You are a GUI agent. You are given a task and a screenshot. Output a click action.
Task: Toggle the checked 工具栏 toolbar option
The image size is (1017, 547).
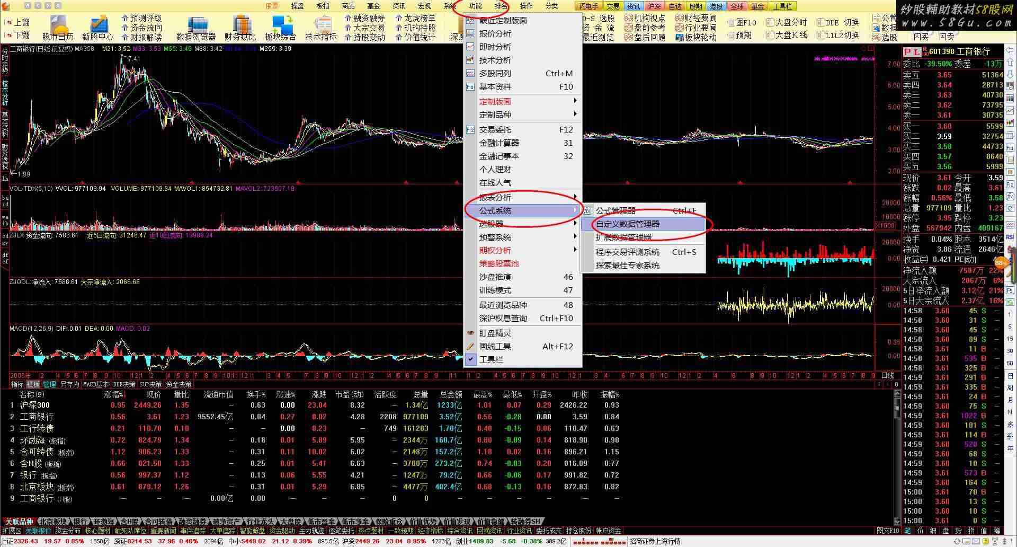coord(491,359)
